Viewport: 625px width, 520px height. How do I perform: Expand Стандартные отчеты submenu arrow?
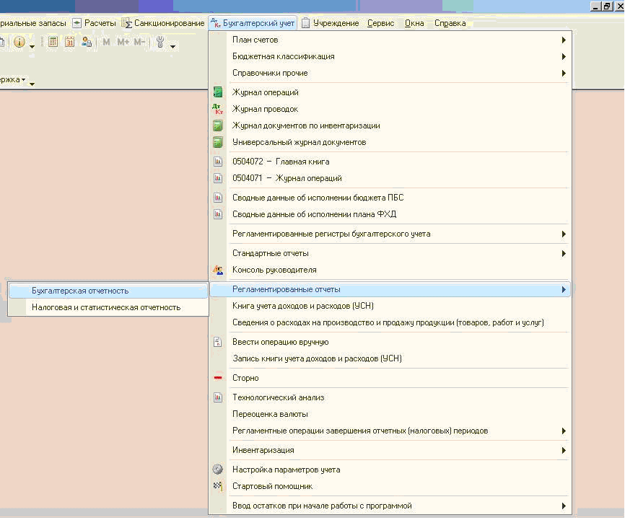point(564,253)
